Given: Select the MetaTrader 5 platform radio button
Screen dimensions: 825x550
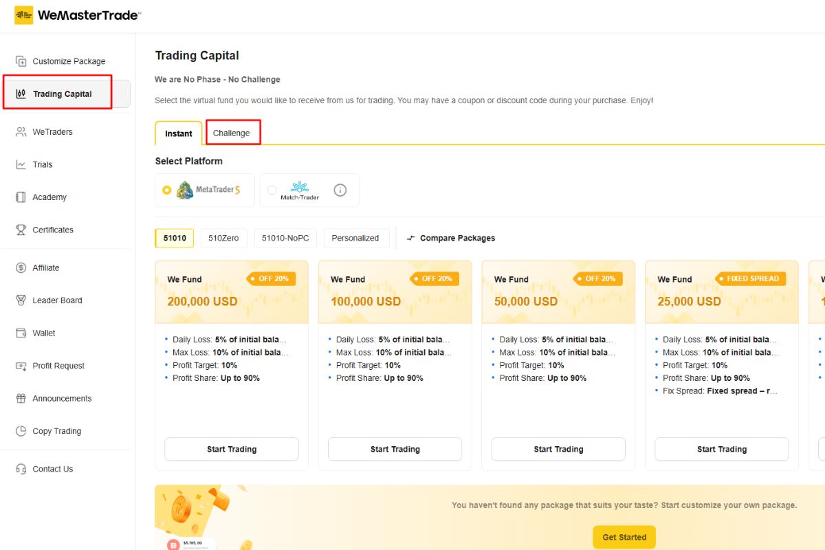Looking at the screenshot, I should pos(166,190).
